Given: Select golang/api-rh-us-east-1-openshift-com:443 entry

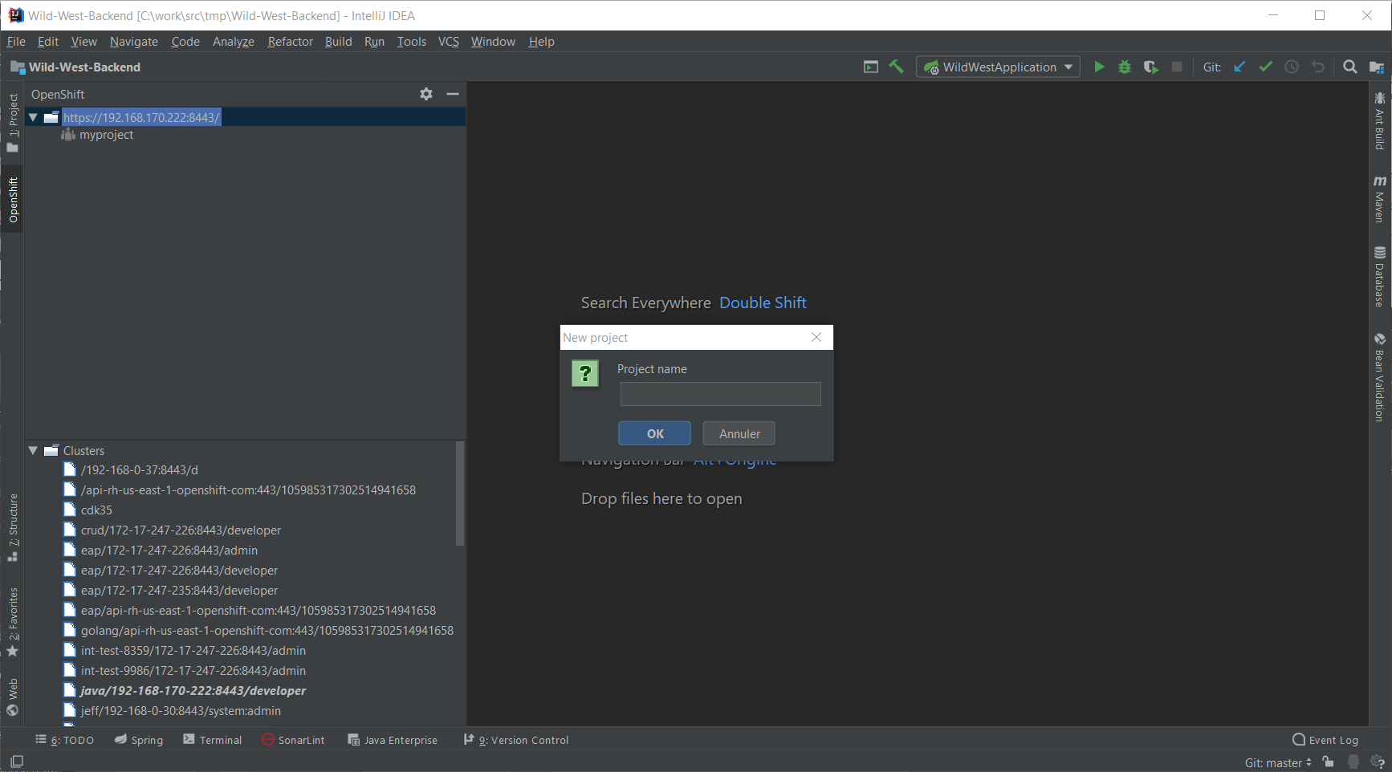Looking at the screenshot, I should (x=267, y=631).
